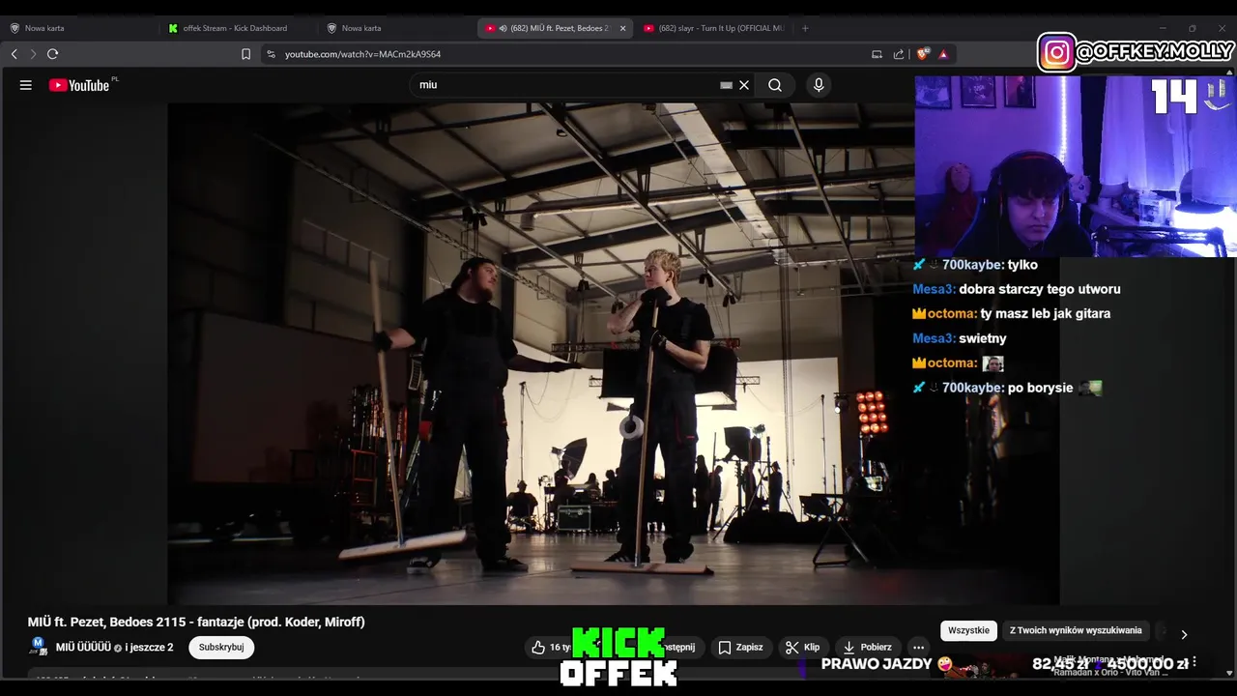Reload the page using the refresh icon

click(x=53, y=54)
